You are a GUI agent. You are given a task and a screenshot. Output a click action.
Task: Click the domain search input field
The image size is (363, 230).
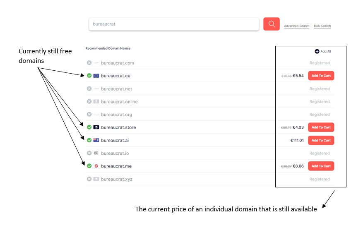174,24
